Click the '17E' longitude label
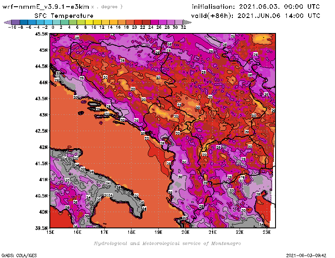 pyautogui.click(x=104, y=232)
